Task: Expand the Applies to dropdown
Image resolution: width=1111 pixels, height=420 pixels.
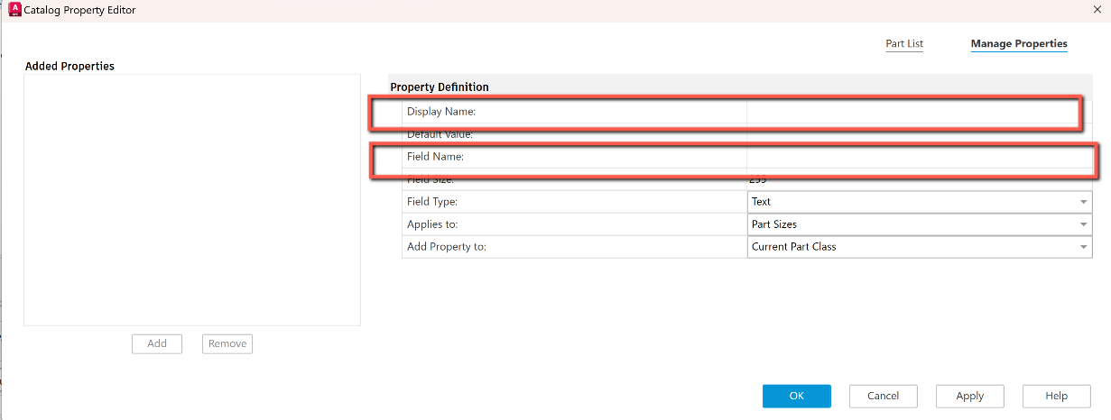Action: point(912,224)
